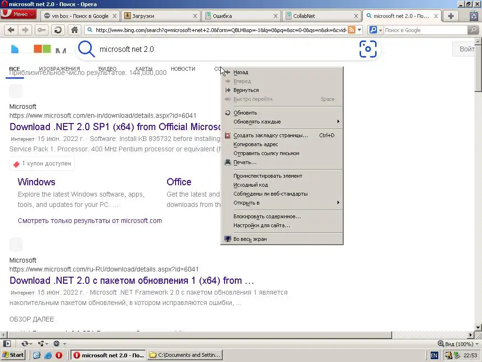Open the Office sublink
This screenshot has width=482, height=362.
[179, 182]
